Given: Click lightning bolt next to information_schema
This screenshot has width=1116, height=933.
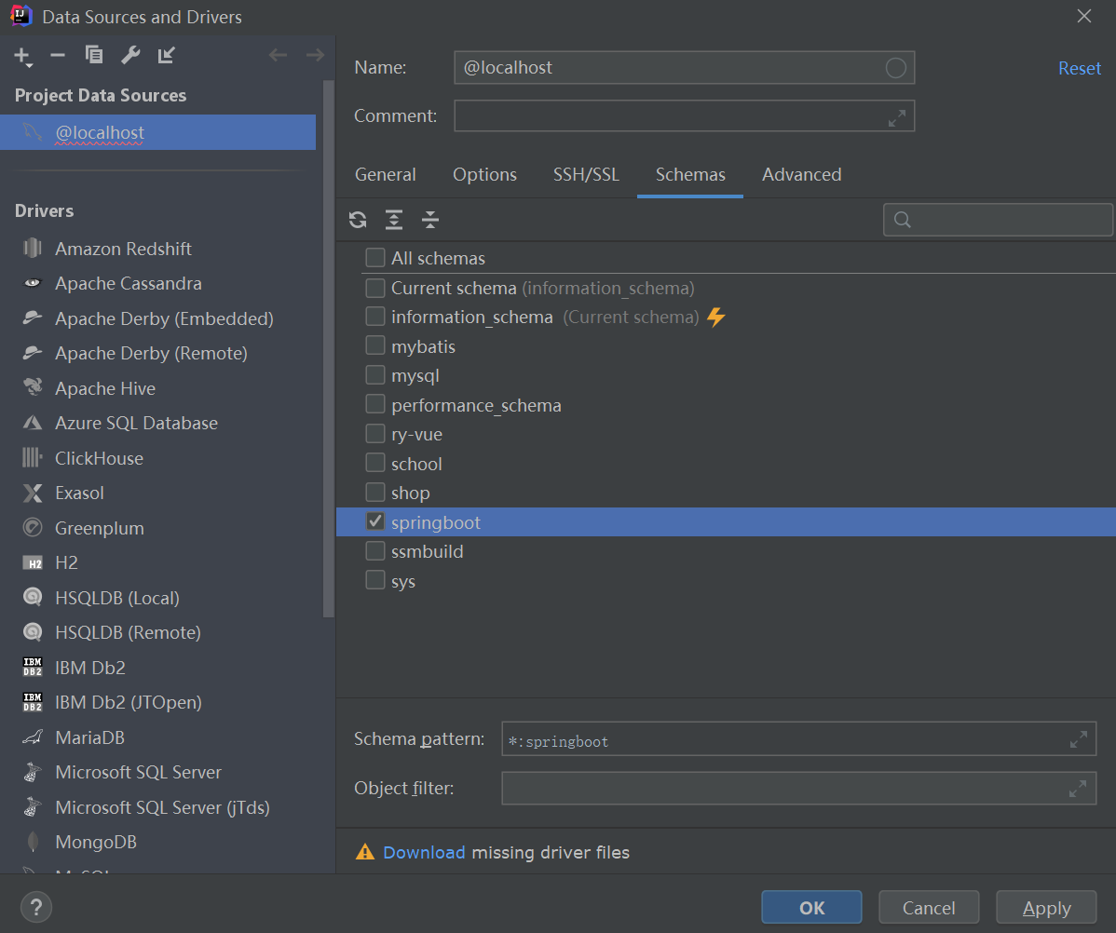Looking at the screenshot, I should (716, 317).
